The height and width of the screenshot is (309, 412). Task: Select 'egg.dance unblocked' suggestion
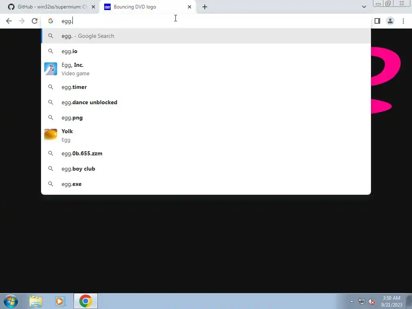206,102
